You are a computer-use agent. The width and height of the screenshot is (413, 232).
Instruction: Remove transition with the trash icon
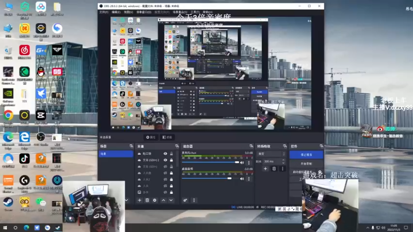(x=274, y=169)
